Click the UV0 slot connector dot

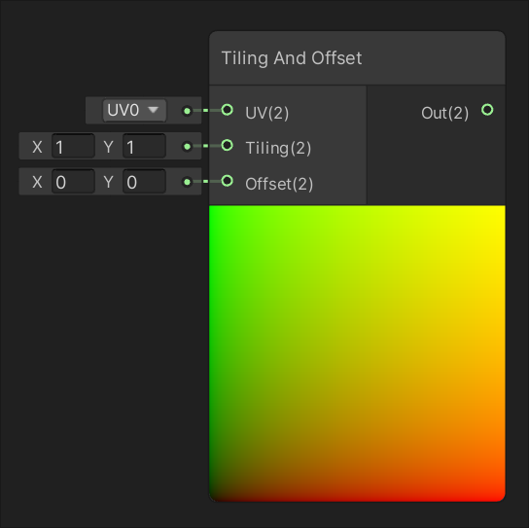click(x=188, y=111)
